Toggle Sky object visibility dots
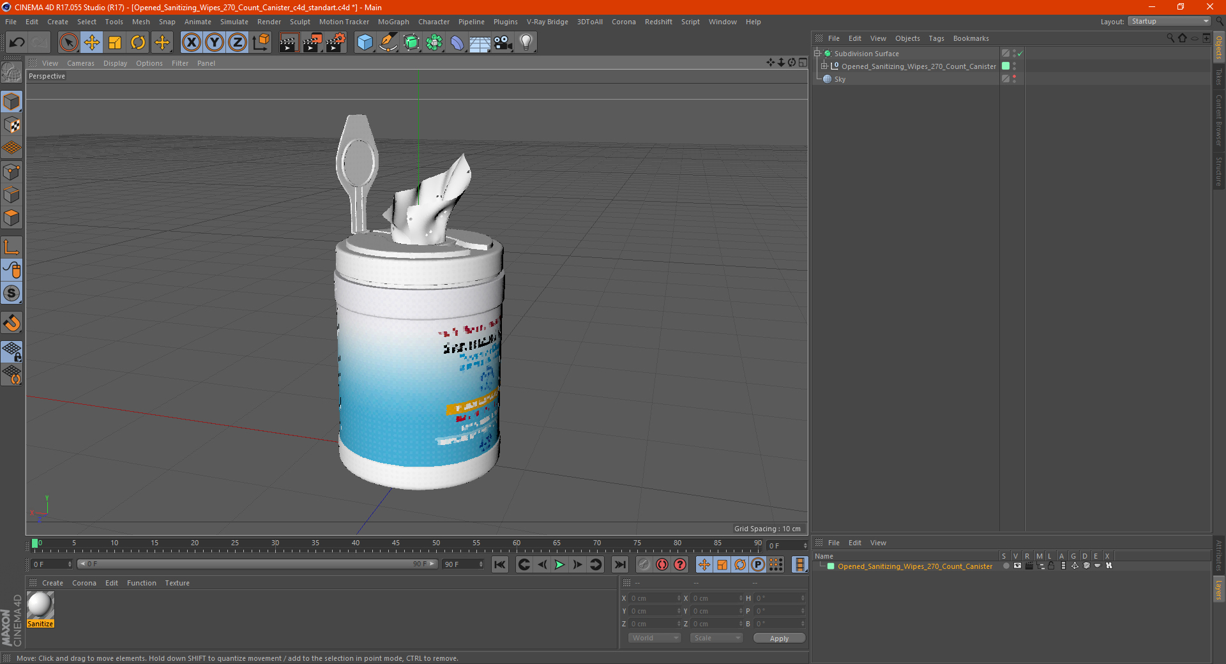This screenshot has height=664, width=1226. pyautogui.click(x=1014, y=79)
